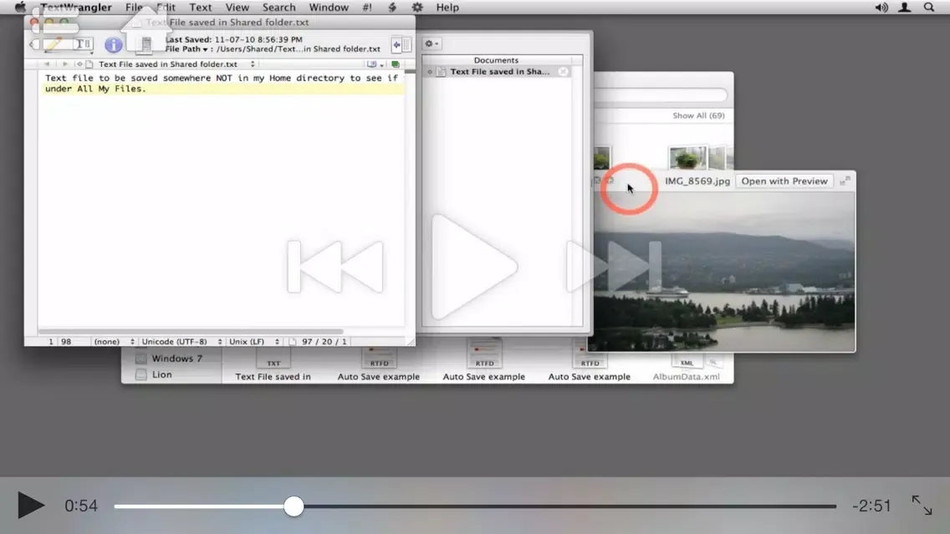950x534 pixels.
Task: Open the gear menu in menu bar
Action: (x=417, y=8)
